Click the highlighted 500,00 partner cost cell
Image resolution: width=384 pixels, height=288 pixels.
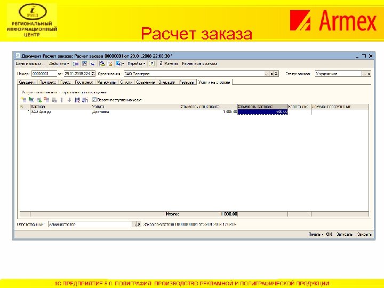(x=262, y=112)
